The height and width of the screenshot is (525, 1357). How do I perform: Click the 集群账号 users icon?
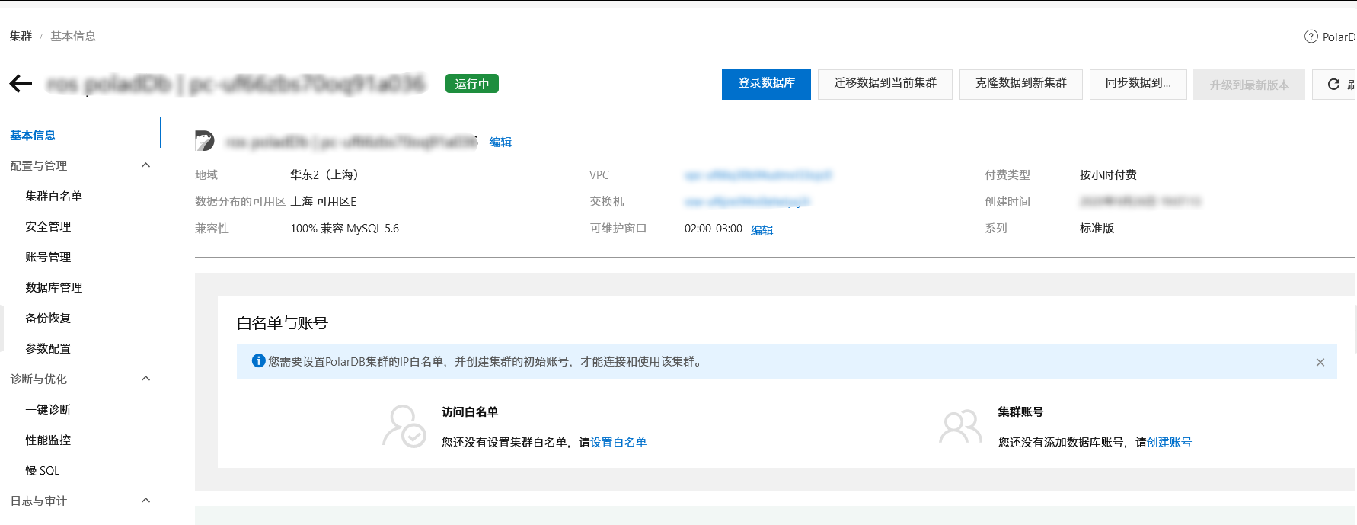click(x=960, y=427)
